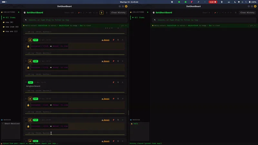Image resolution: width=258 pixels, height=145 pixels.
Task: Open keyboard language 'en' selector in top bar
Action: tap(229, 2)
